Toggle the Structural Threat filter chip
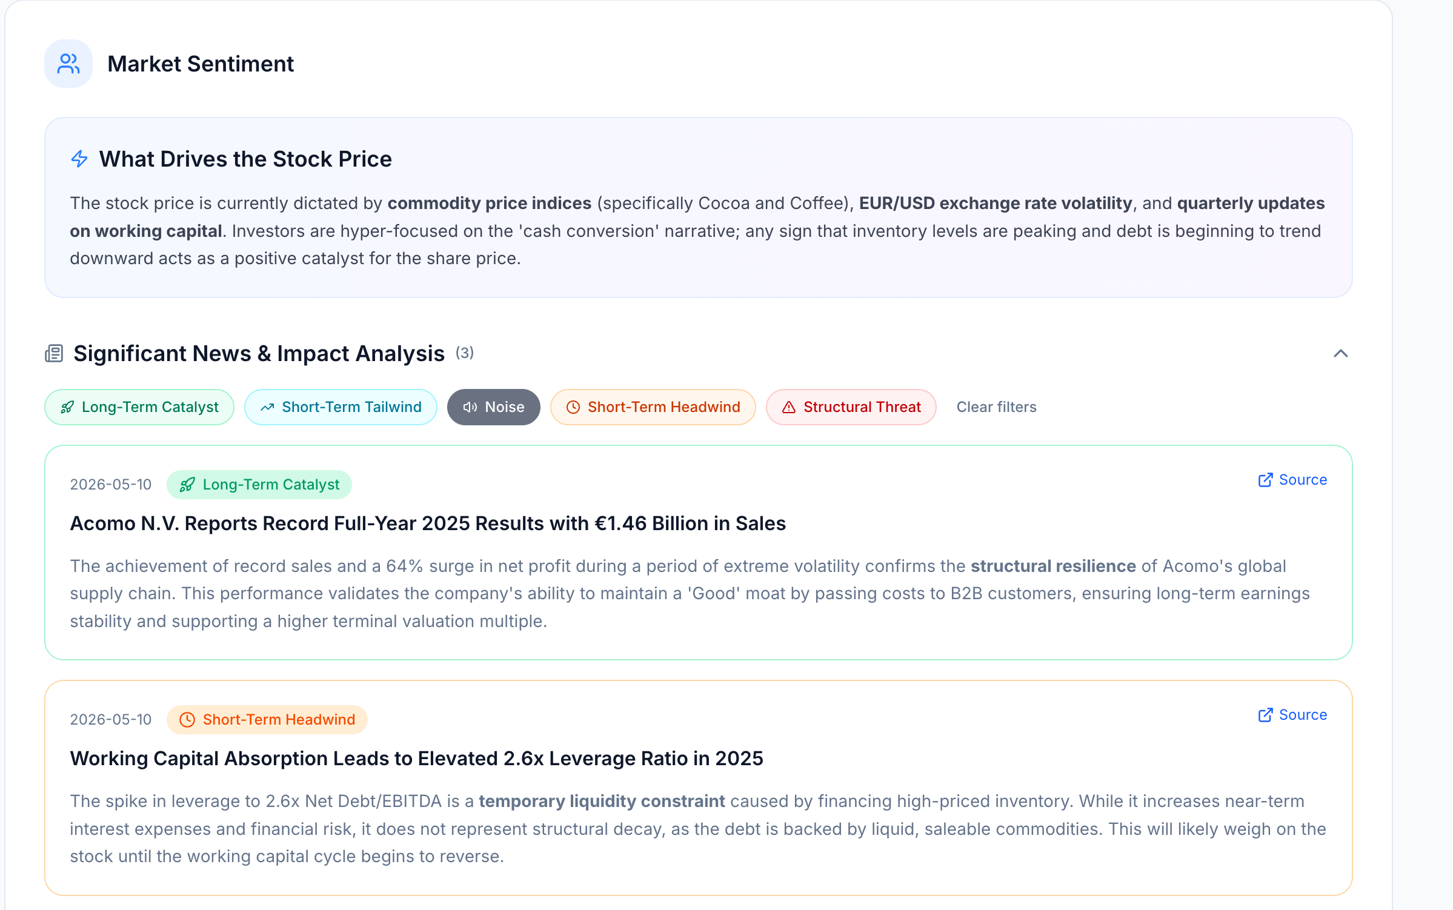 point(851,407)
